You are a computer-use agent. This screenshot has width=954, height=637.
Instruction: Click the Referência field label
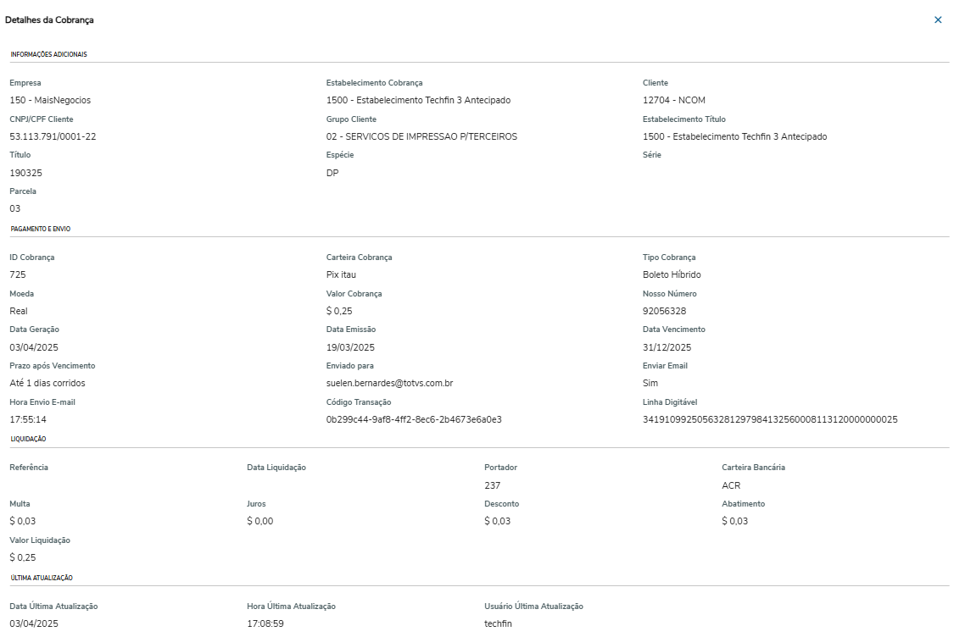click(x=29, y=468)
